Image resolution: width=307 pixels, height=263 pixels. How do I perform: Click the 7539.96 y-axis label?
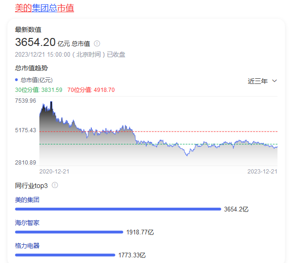[x=25, y=101]
